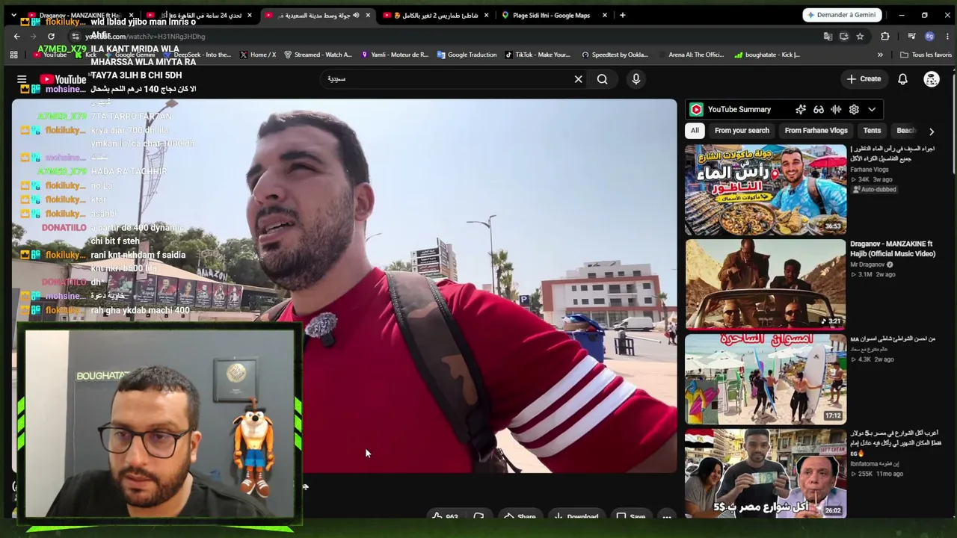Click the YouTube search input field
The width and height of the screenshot is (957, 538).
pos(447,79)
